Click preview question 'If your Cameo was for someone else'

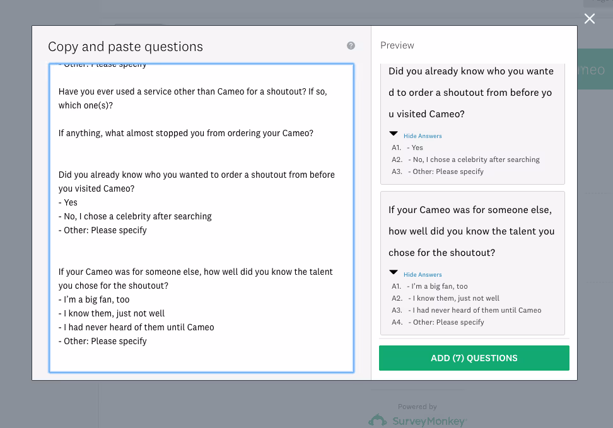(x=472, y=231)
